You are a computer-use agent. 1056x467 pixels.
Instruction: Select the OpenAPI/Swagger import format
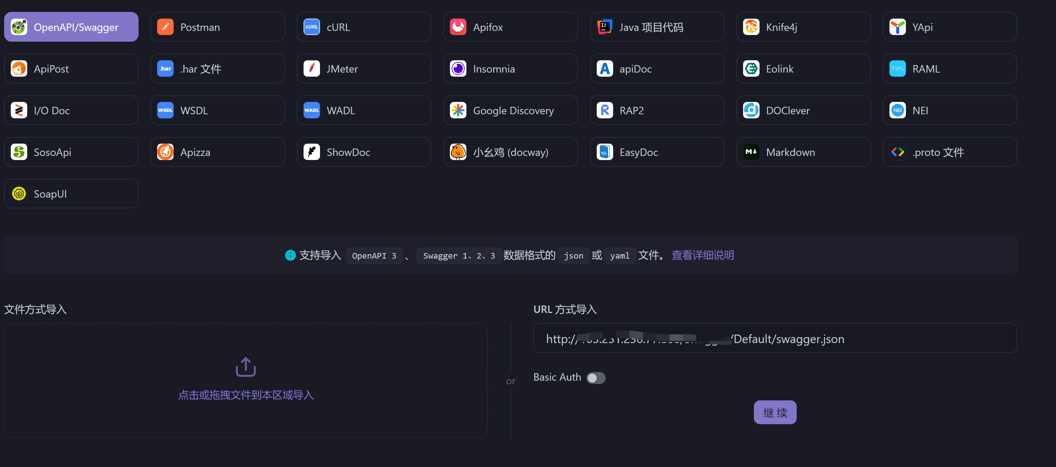[71, 27]
